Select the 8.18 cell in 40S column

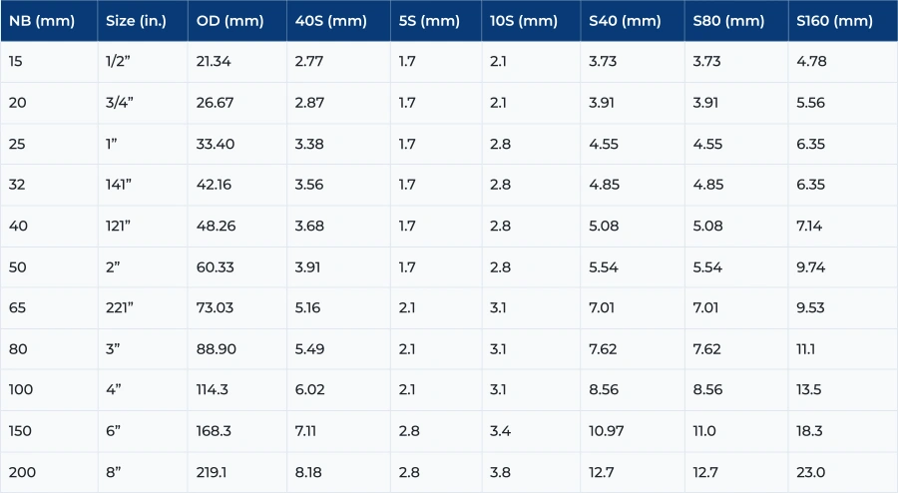pyautogui.click(x=309, y=472)
